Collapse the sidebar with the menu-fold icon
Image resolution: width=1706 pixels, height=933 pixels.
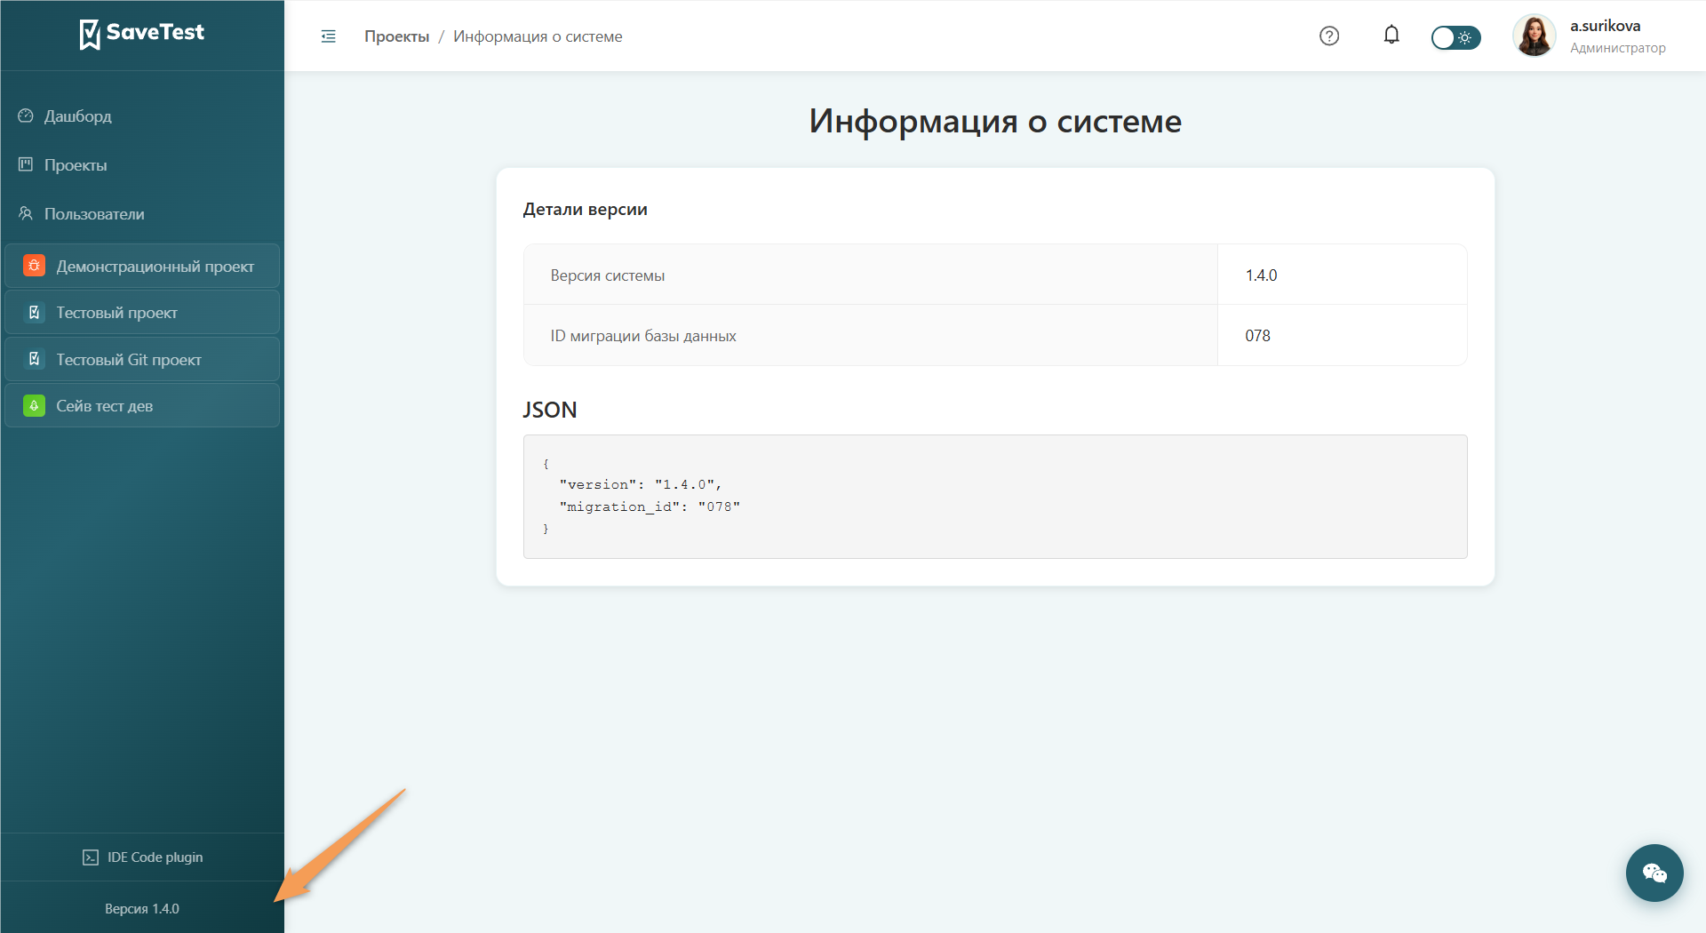pos(329,36)
